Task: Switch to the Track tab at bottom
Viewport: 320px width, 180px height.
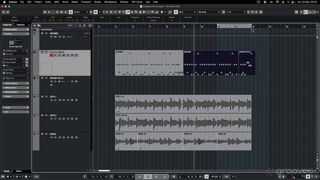Action: click(x=6, y=171)
